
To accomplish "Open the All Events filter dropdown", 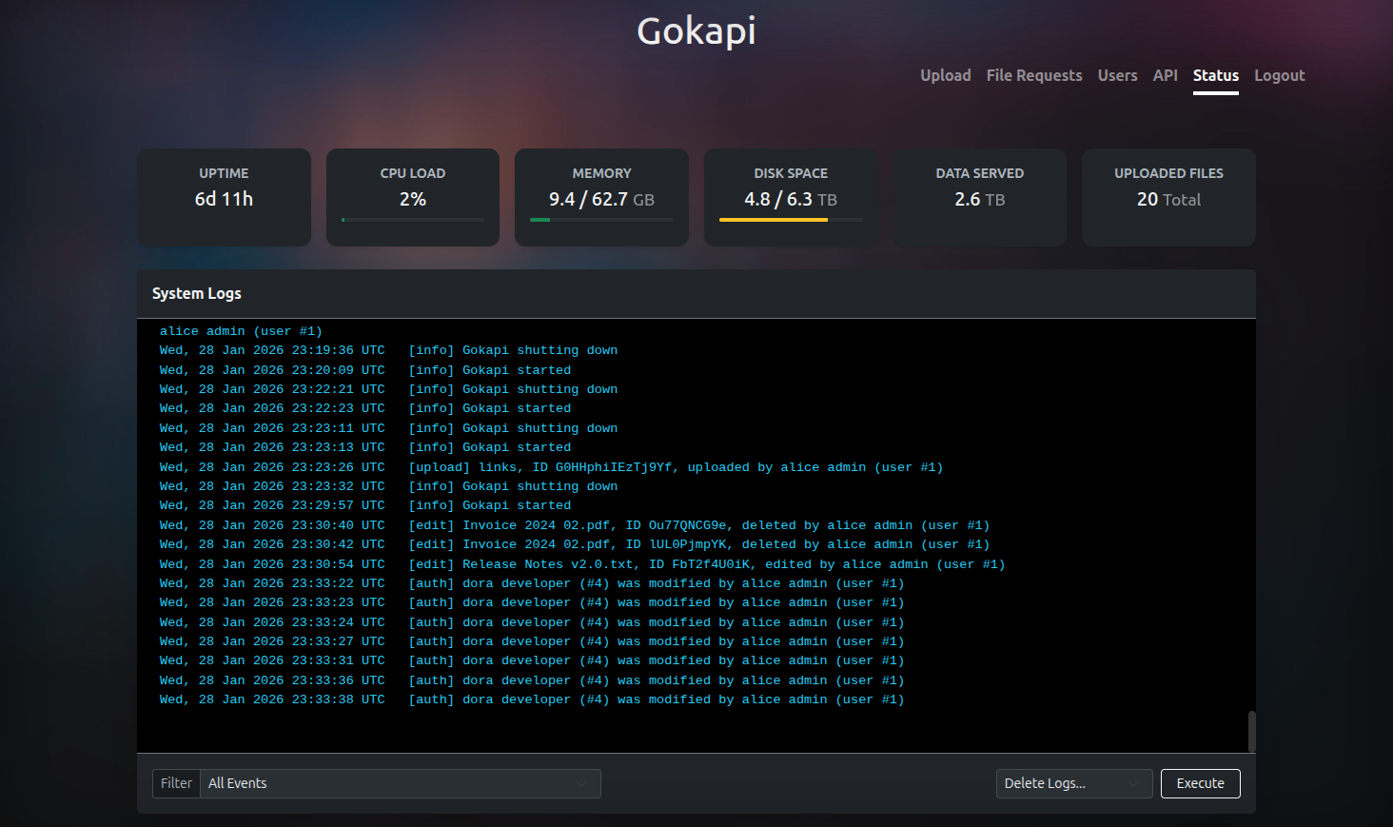I will point(401,783).
